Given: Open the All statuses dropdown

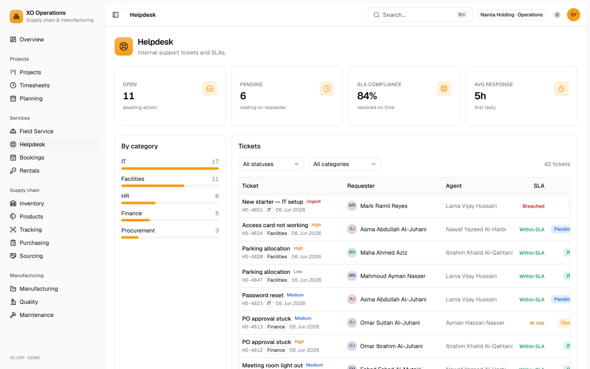Looking at the screenshot, I should (x=271, y=164).
